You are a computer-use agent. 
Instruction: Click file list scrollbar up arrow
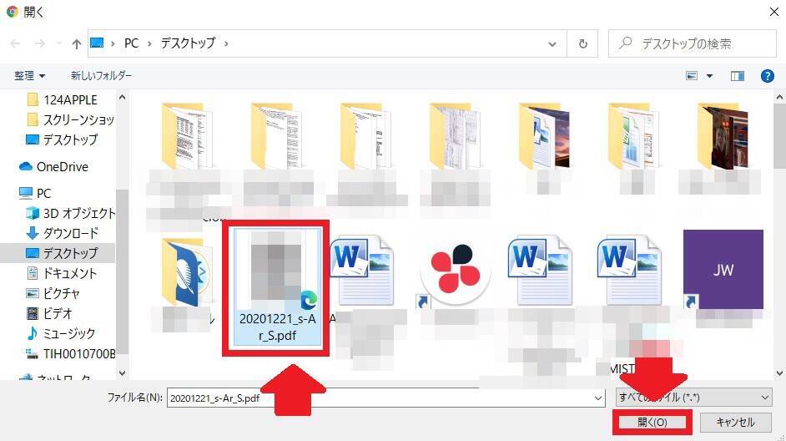[x=779, y=97]
